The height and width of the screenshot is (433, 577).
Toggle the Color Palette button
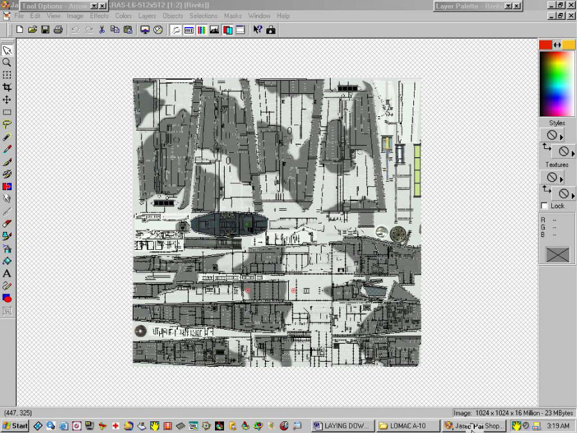[202, 30]
